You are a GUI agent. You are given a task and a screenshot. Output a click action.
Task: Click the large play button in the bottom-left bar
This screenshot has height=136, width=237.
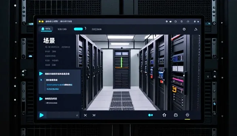[x=41, y=115]
